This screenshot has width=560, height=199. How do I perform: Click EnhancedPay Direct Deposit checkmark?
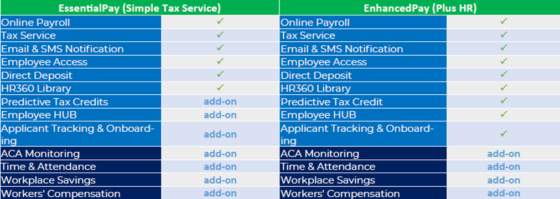tap(504, 74)
